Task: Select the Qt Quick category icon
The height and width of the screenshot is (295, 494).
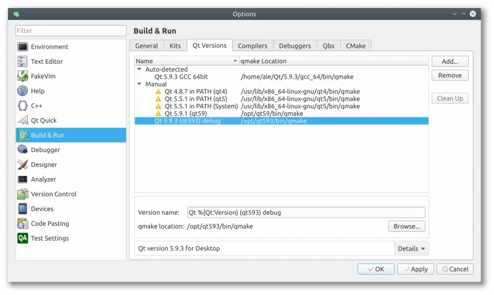Action: tap(23, 121)
